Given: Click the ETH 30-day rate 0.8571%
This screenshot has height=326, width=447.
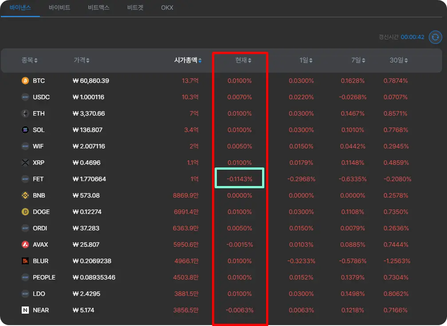Looking at the screenshot, I should 396,113.
